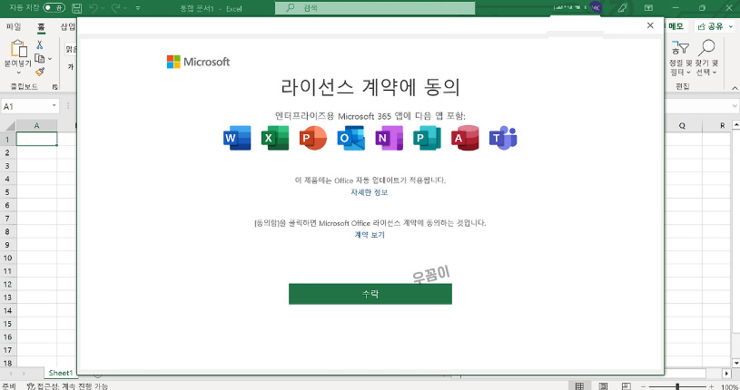This screenshot has height=390, width=740.
Task: Select the Sheet1 worksheet tab
Action: coord(61,373)
